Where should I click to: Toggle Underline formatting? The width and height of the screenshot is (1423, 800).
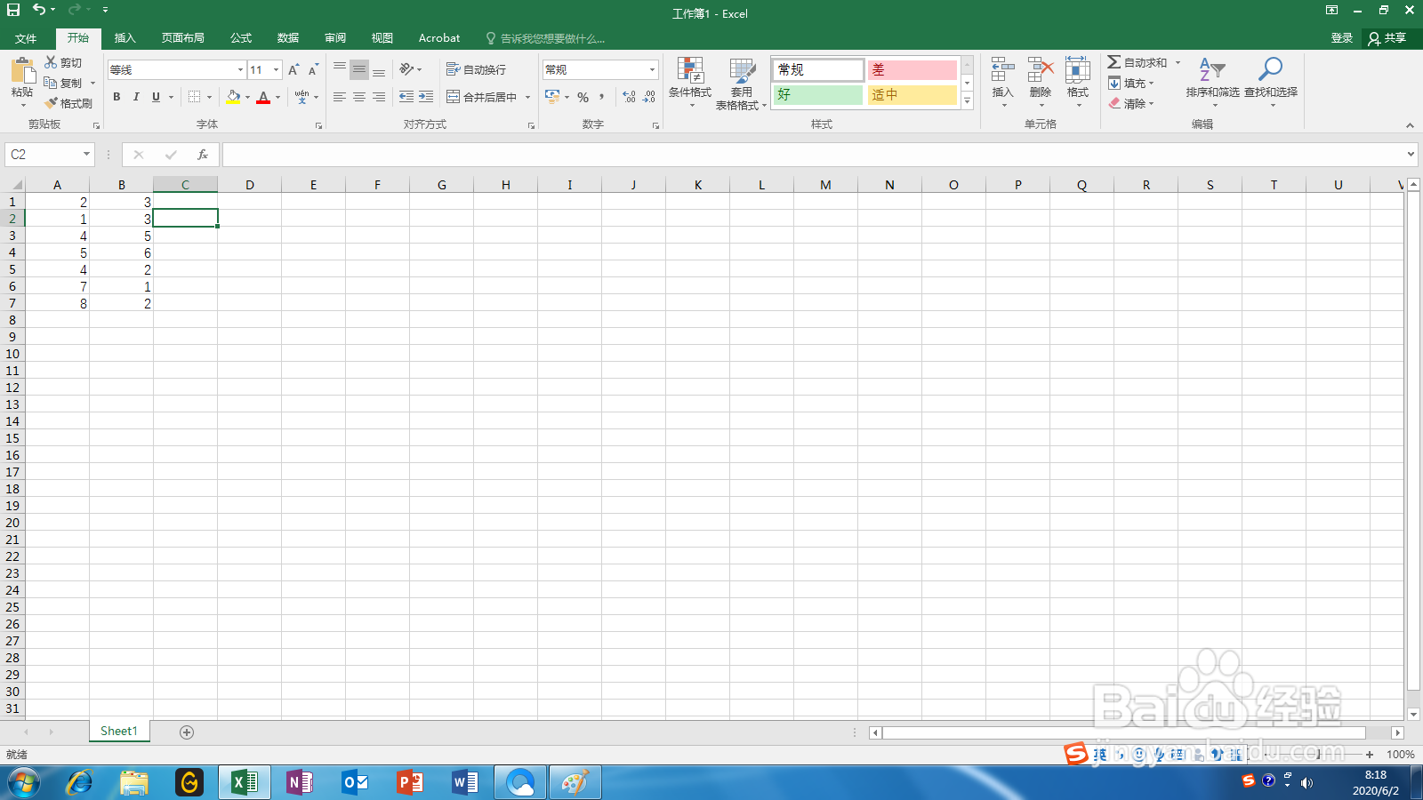click(157, 97)
